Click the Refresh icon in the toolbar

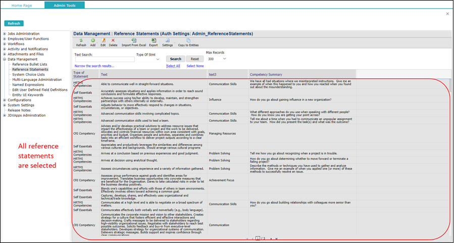81,40
